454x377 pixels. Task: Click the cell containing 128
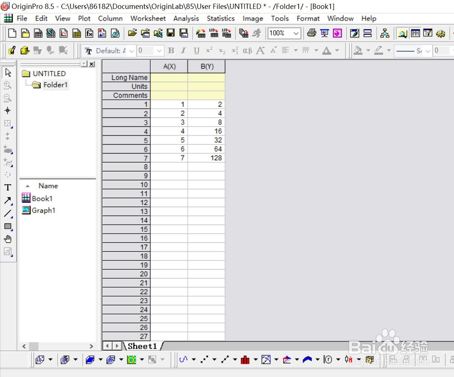206,158
